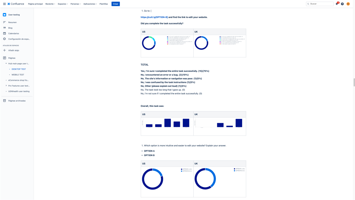The image size is (355, 200).
Task: Go to Página principal in the top menu
Action: click(35, 4)
